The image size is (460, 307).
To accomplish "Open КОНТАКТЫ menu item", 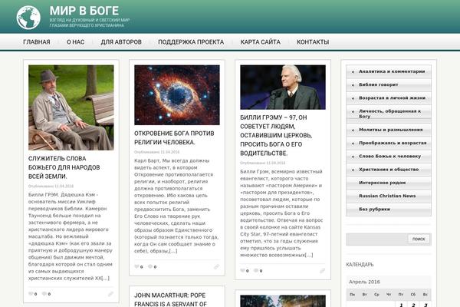I will pos(313,42).
